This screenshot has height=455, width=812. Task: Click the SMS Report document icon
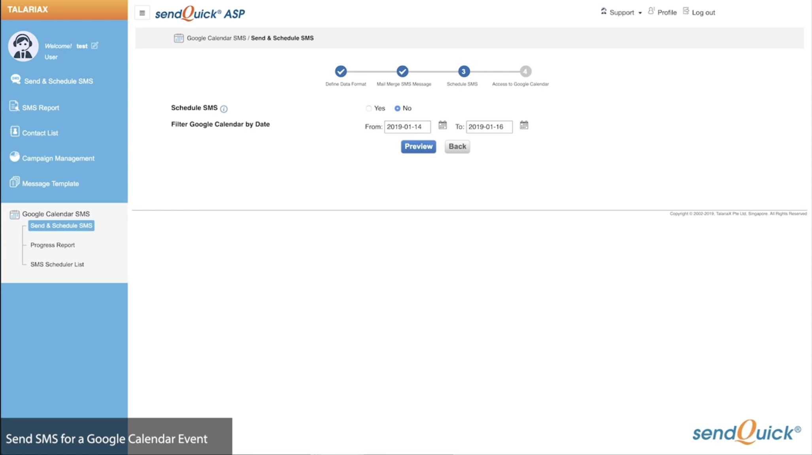point(14,106)
